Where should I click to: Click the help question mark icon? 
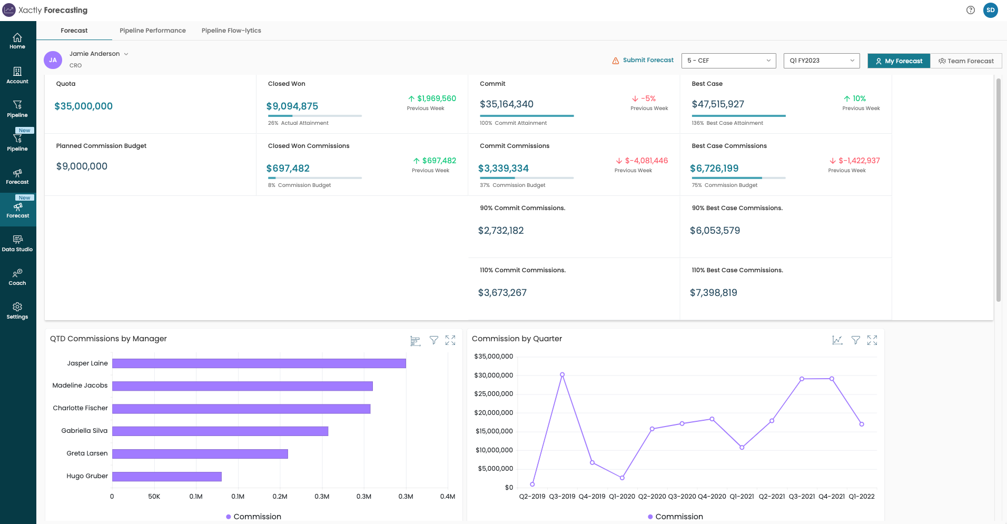(971, 10)
